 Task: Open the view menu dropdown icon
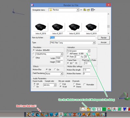coord(93,10)
